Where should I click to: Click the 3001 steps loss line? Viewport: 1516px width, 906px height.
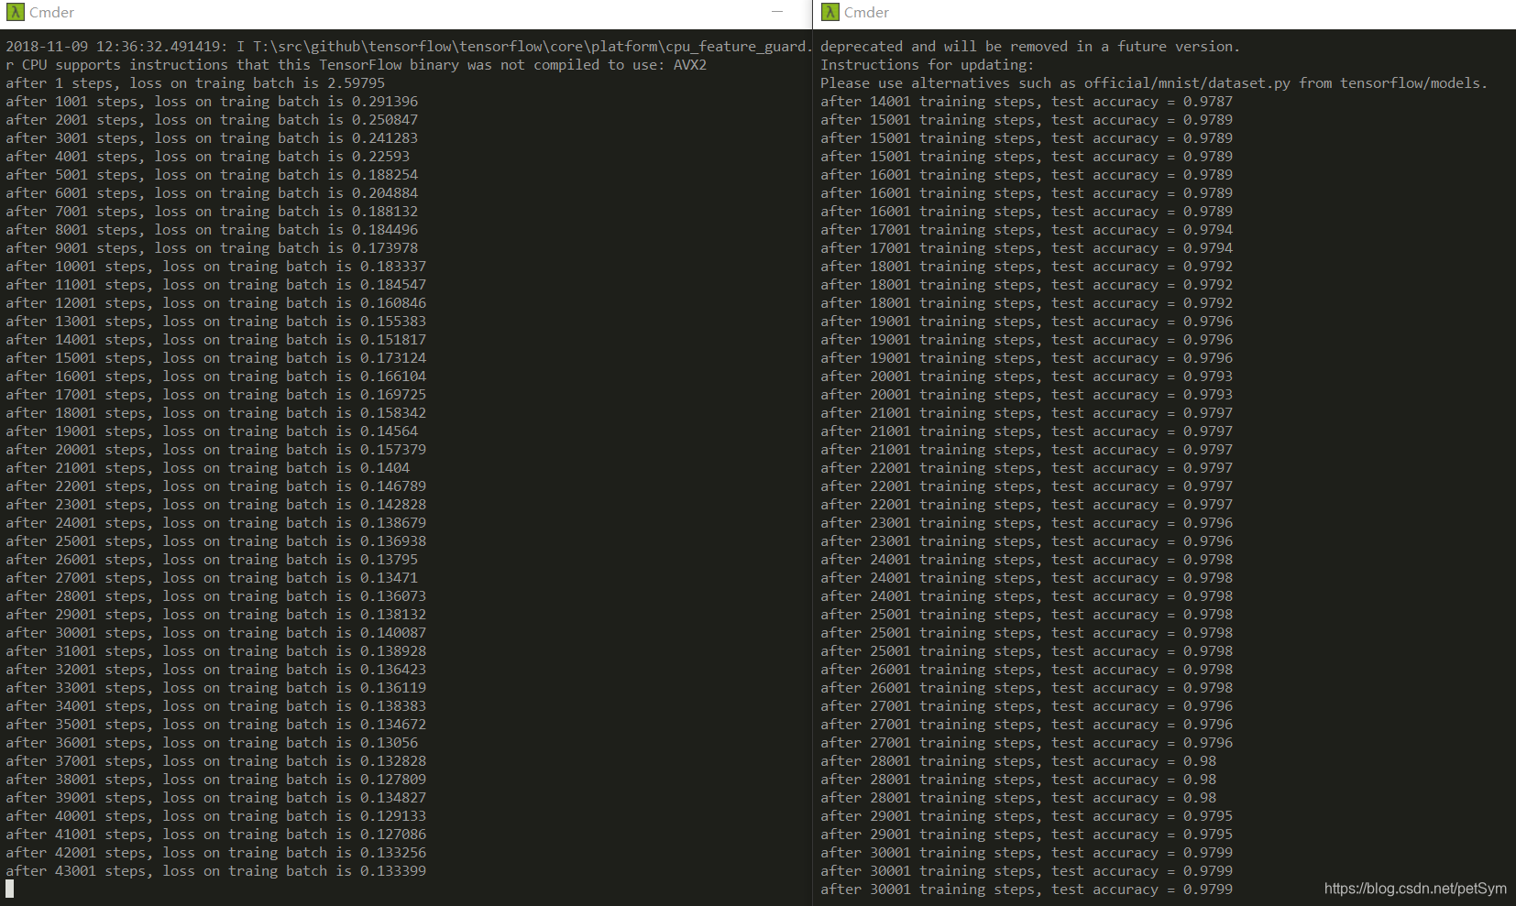pos(212,138)
